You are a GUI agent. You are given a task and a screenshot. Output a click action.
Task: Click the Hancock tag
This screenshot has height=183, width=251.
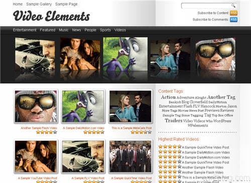point(208,106)
